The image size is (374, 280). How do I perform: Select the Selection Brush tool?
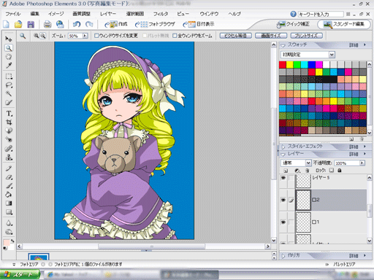point(9,103)
